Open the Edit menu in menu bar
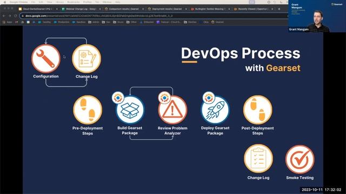The image size is (346, 194). (41, 2)
